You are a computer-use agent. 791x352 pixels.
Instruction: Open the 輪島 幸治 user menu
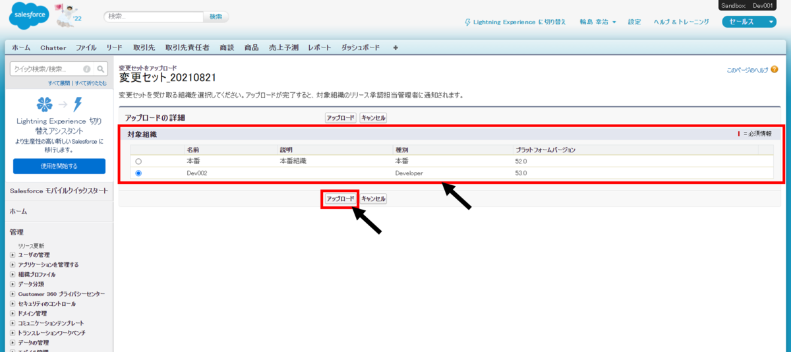point(598,22)
